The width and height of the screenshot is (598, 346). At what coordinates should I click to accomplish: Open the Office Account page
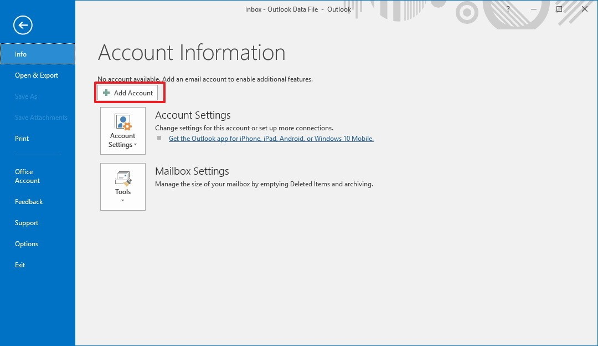27,176
